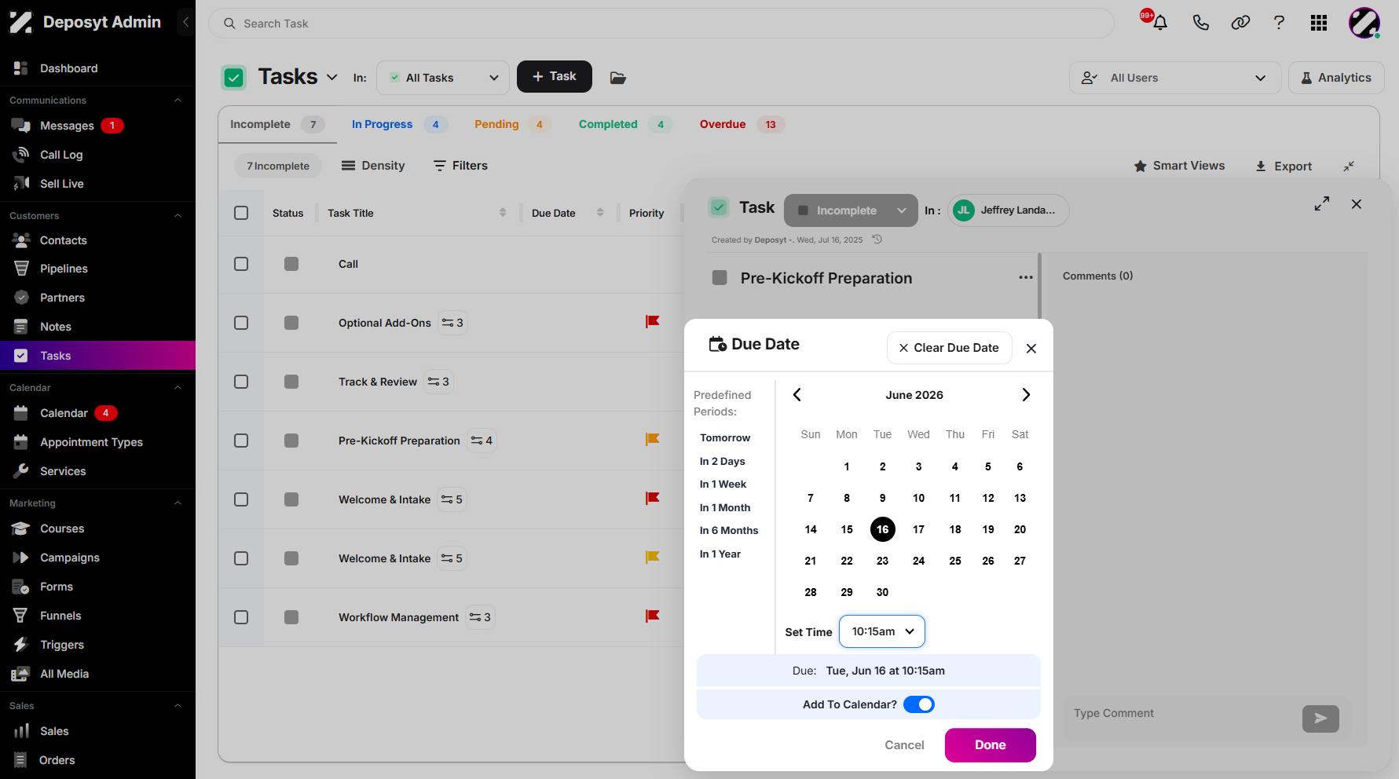The height and width of the screenshot is (779, 1399).
Task: Expand the Tasks title dropdown chevron
Action: [x=331, y=77]
